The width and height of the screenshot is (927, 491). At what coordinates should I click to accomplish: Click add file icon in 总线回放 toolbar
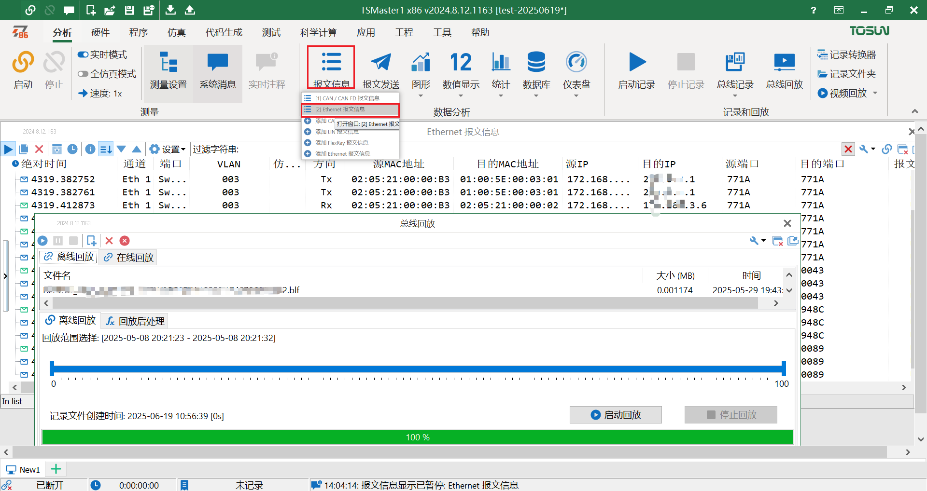tap(91, 240)
